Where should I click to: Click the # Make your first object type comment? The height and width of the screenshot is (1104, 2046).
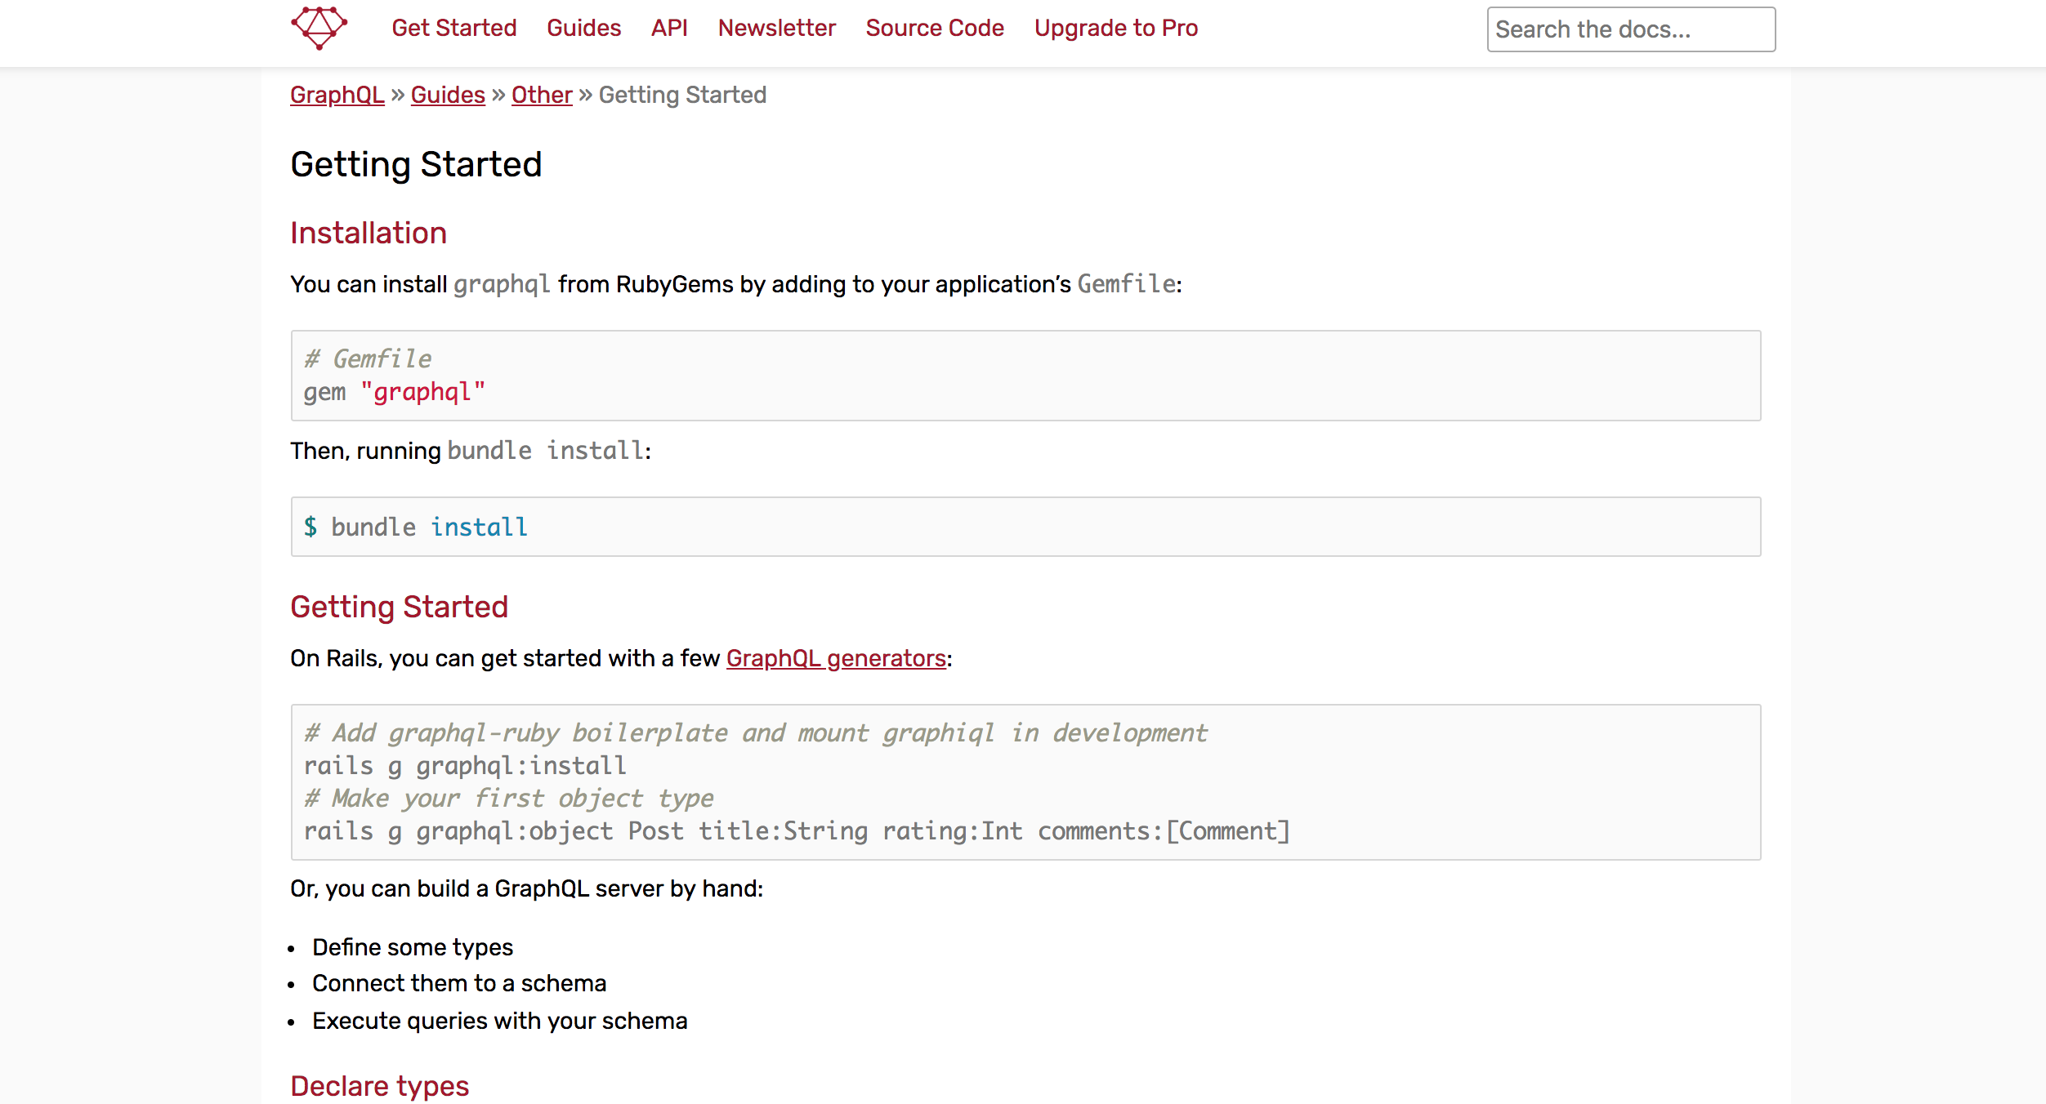click(x=509, y=799)
